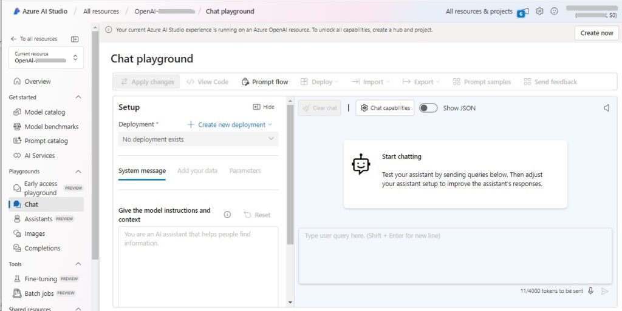Click the smiley feedback icon
The image size is (622, 311).
[x=554, y=12]
